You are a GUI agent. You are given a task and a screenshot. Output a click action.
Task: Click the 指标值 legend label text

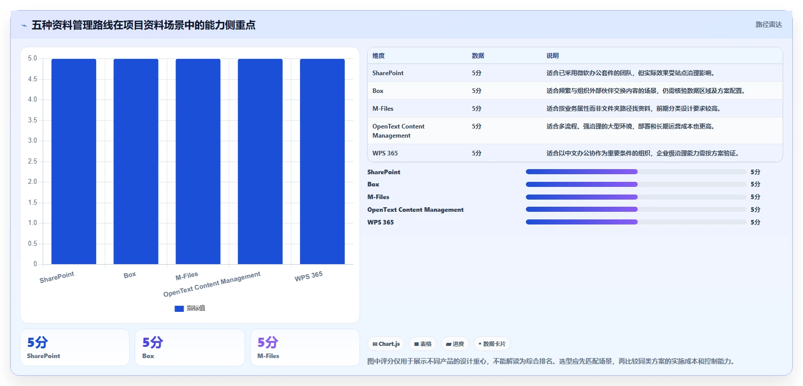(196, 308)
